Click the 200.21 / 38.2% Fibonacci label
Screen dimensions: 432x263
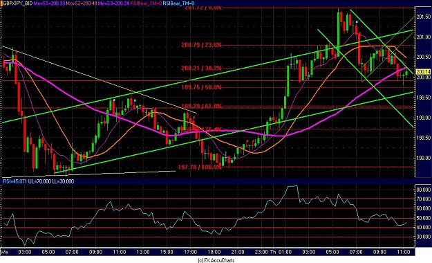point(201,68)
